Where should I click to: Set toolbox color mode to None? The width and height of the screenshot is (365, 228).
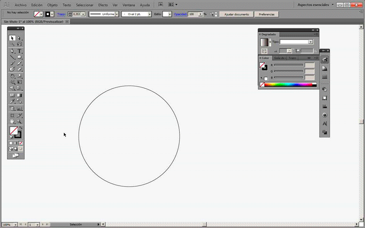click(21, 143)
